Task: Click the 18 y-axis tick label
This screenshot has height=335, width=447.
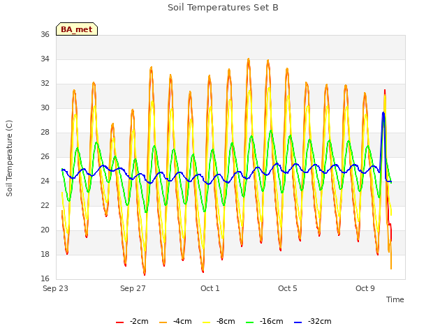Action: pos(45,254)
